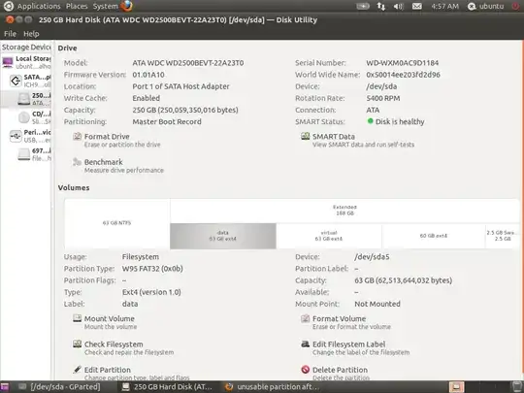Open the network connections indicator
This screenshot has height=393, width=524.
click(380, 6)
